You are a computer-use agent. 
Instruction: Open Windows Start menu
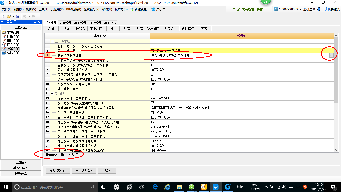click(5, 187)
